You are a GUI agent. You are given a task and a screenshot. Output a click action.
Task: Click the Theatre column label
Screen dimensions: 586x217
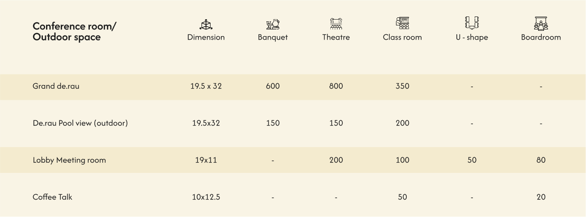(336, 37)
